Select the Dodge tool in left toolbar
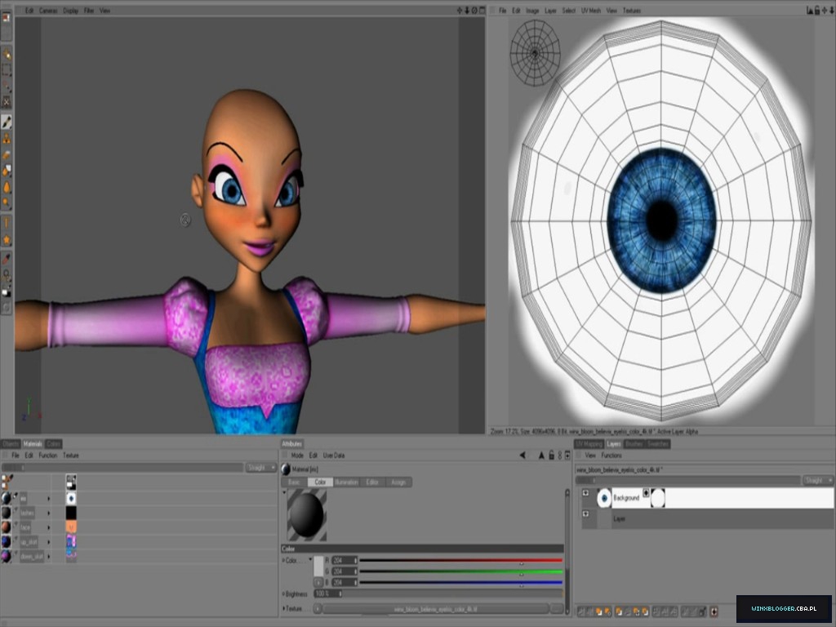This screenshot has height=627, width=836. point(7,203)
